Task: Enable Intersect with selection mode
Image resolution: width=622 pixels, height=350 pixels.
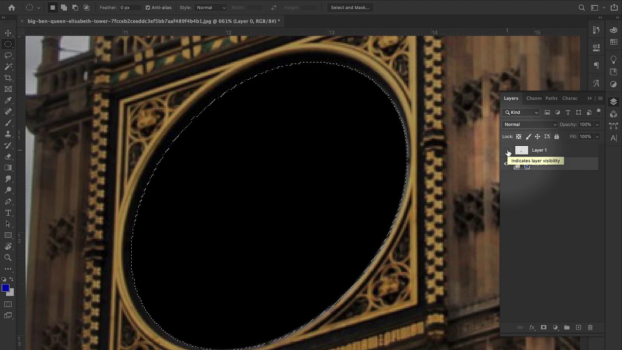Action: click(86, 7)
